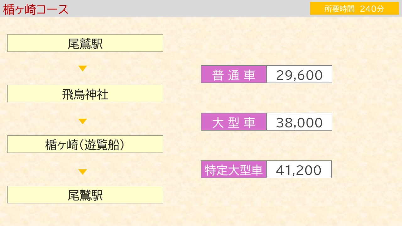
Task: Click the 41,200 price field
Action: pyautogui.click(x=299, y=169)
